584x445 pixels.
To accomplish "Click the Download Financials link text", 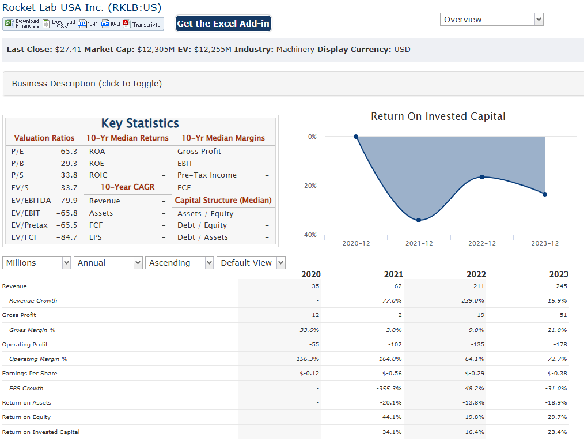I will tap(27, 24).
